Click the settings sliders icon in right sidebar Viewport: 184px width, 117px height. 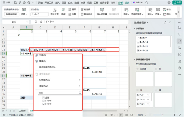point(179,35)
